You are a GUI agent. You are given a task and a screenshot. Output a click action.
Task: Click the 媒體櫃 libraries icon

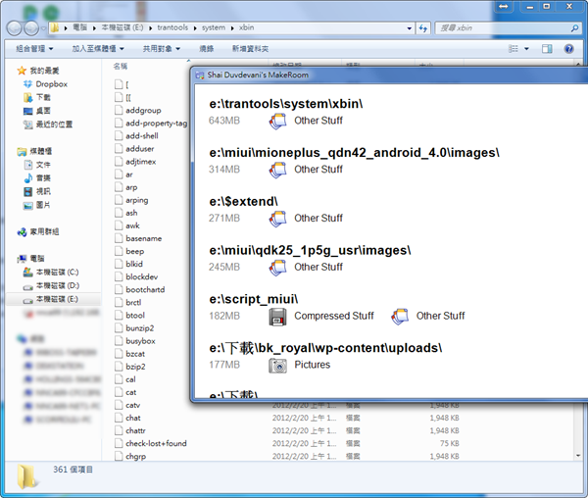pyautogui.click(x=22, y=152)
